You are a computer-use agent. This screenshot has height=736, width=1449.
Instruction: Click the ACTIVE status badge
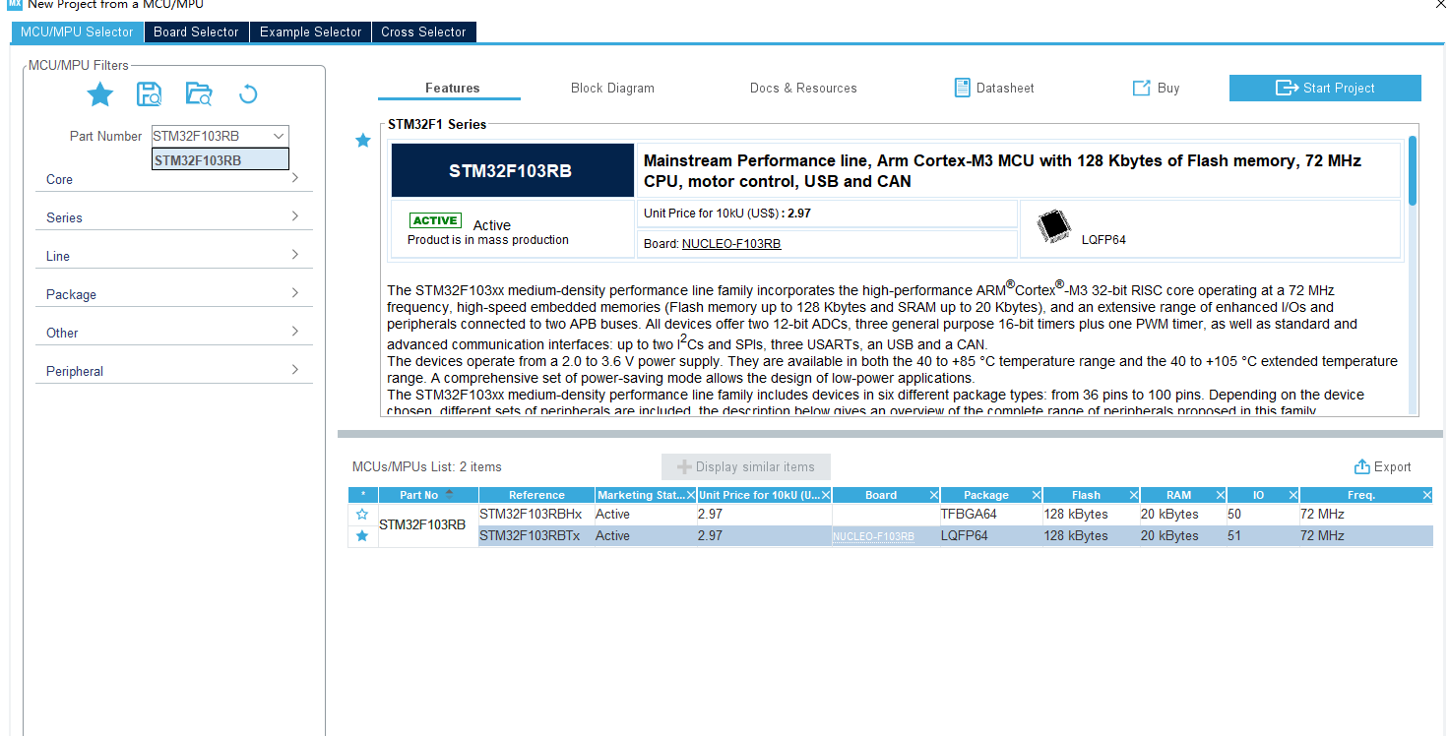(x=435, y=220)
